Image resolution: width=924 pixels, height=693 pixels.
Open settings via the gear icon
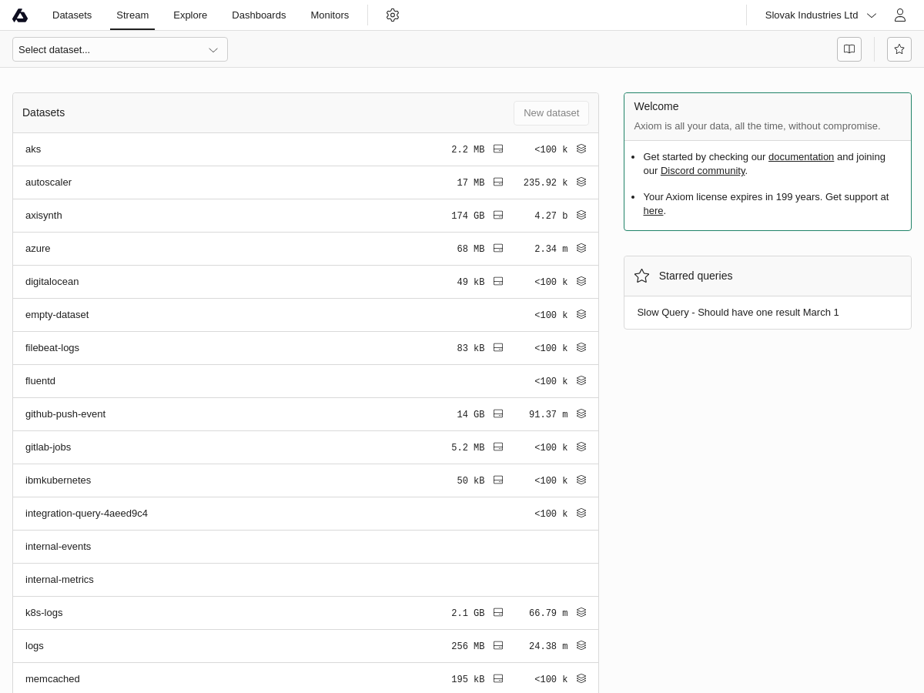pyautogui.click(x=393, y=15)
